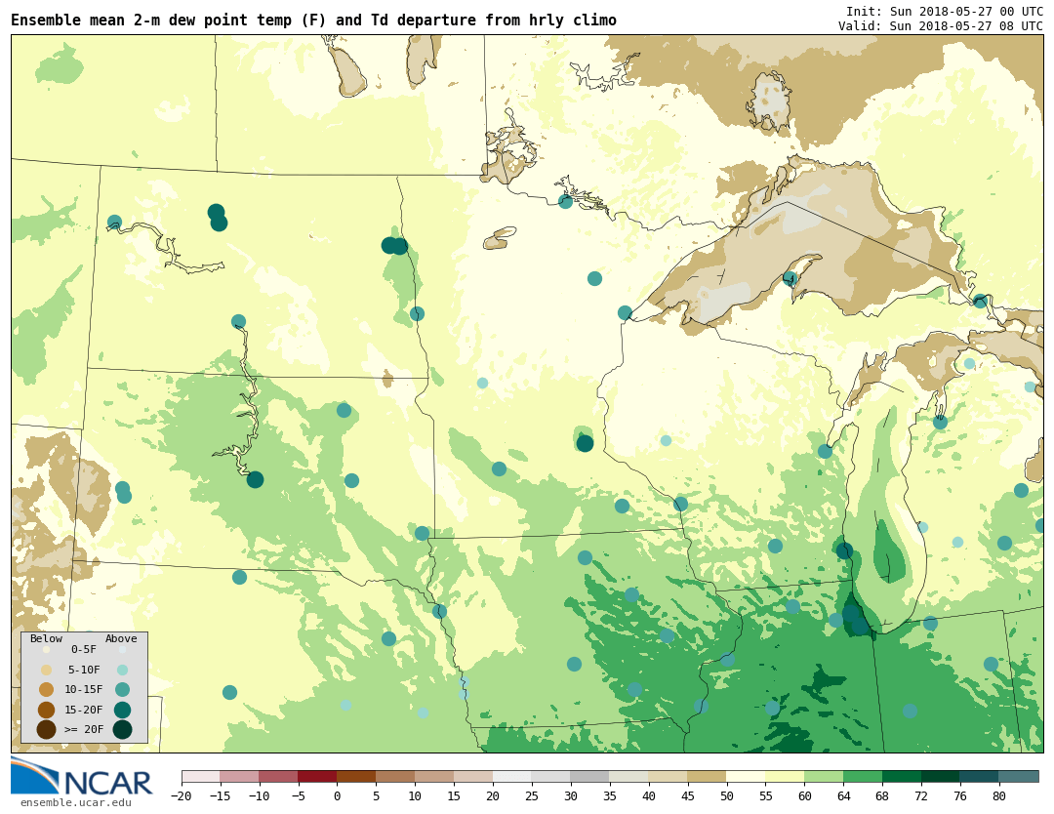Pick the colorbar swatch between -20 and -15
1054x814 pixels.
[201, 777]
